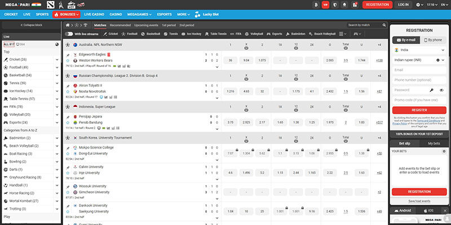
Task: Expand Edgeworth Eagles match details chevron
Action: tap(217, 67)
